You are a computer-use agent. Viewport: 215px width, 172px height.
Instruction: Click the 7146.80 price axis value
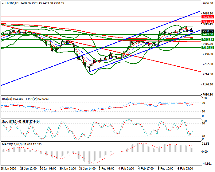click(x=208, y=84)
